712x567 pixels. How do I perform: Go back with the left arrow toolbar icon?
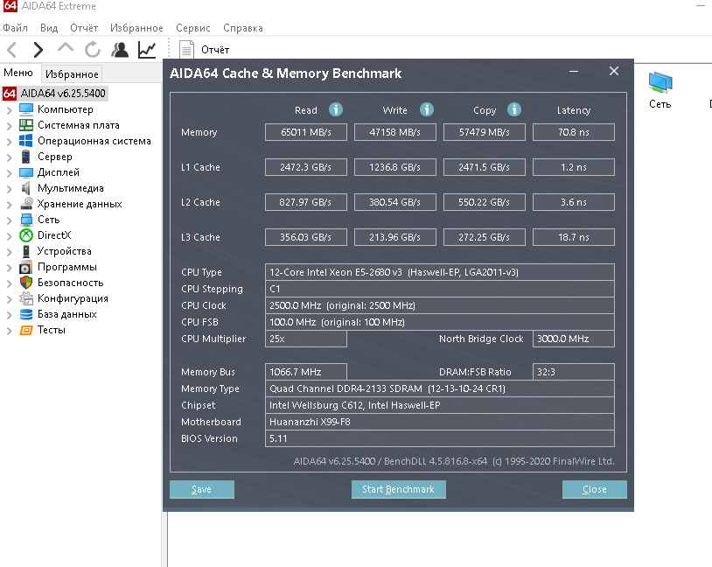pos(12,49)
